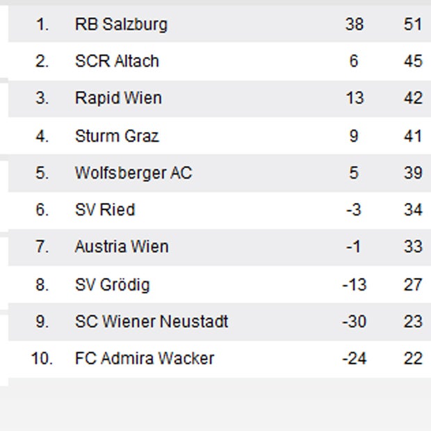Select SC Wiener Neustadt team name
Image resolution: width=431 pixels, height=431 pixels.
coord(152,322)
